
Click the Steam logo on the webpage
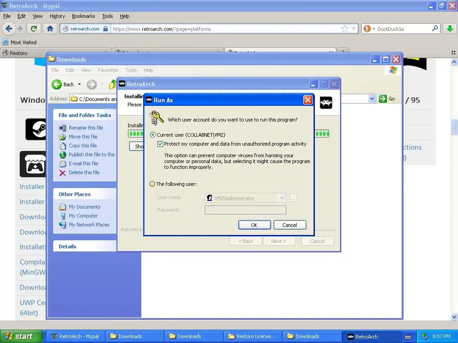[36, 129]
